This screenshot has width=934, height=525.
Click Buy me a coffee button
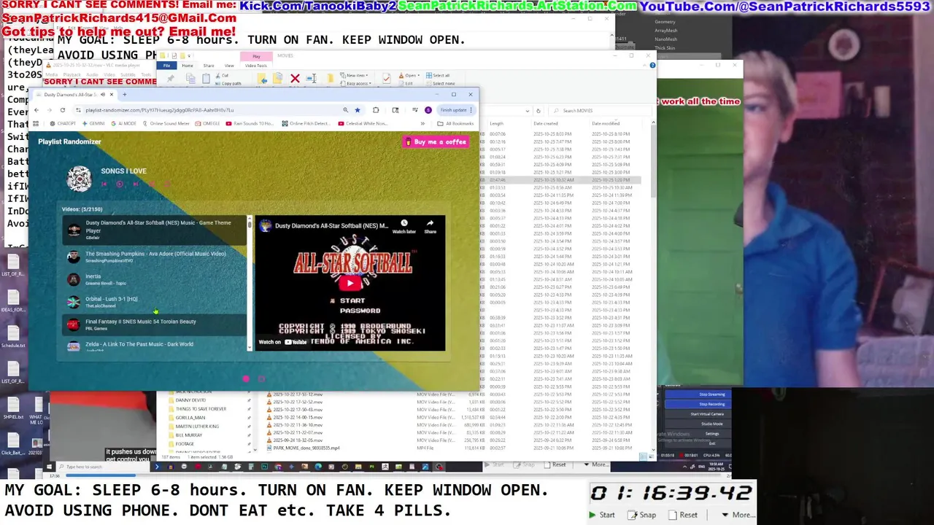[436, 142]
